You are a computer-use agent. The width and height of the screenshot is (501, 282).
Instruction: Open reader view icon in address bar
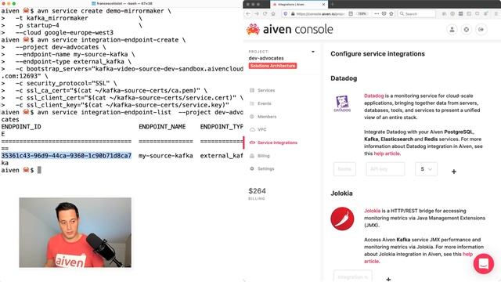[351, 14]
